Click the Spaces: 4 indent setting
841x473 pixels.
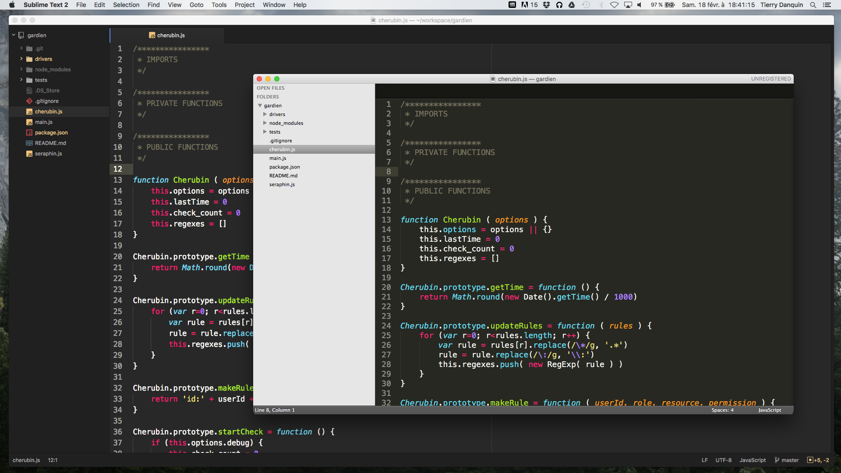[722, 410]
